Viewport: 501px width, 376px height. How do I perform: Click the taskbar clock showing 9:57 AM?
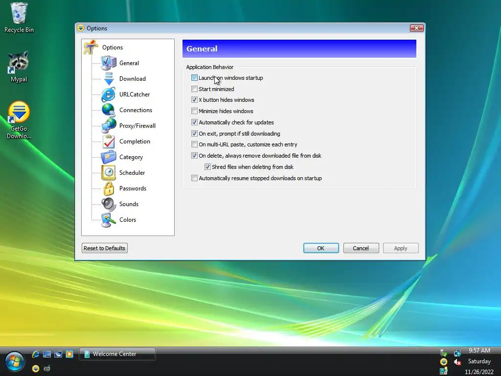pyautogui.click(x=479, y=351)
